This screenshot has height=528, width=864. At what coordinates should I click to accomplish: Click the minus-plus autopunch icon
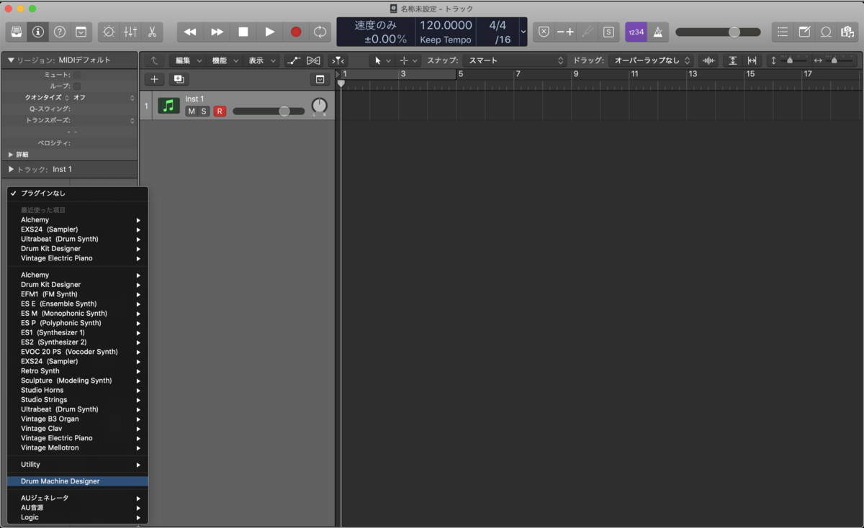point(565,32)
